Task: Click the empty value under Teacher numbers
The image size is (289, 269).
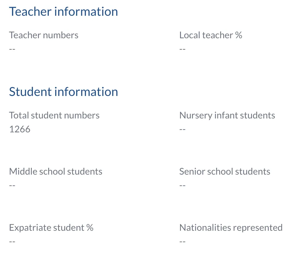Action: [12, 49]
